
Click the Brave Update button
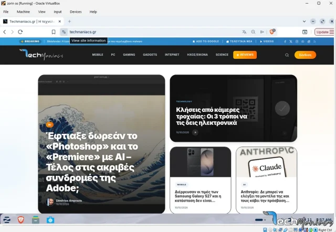point(324,32)
